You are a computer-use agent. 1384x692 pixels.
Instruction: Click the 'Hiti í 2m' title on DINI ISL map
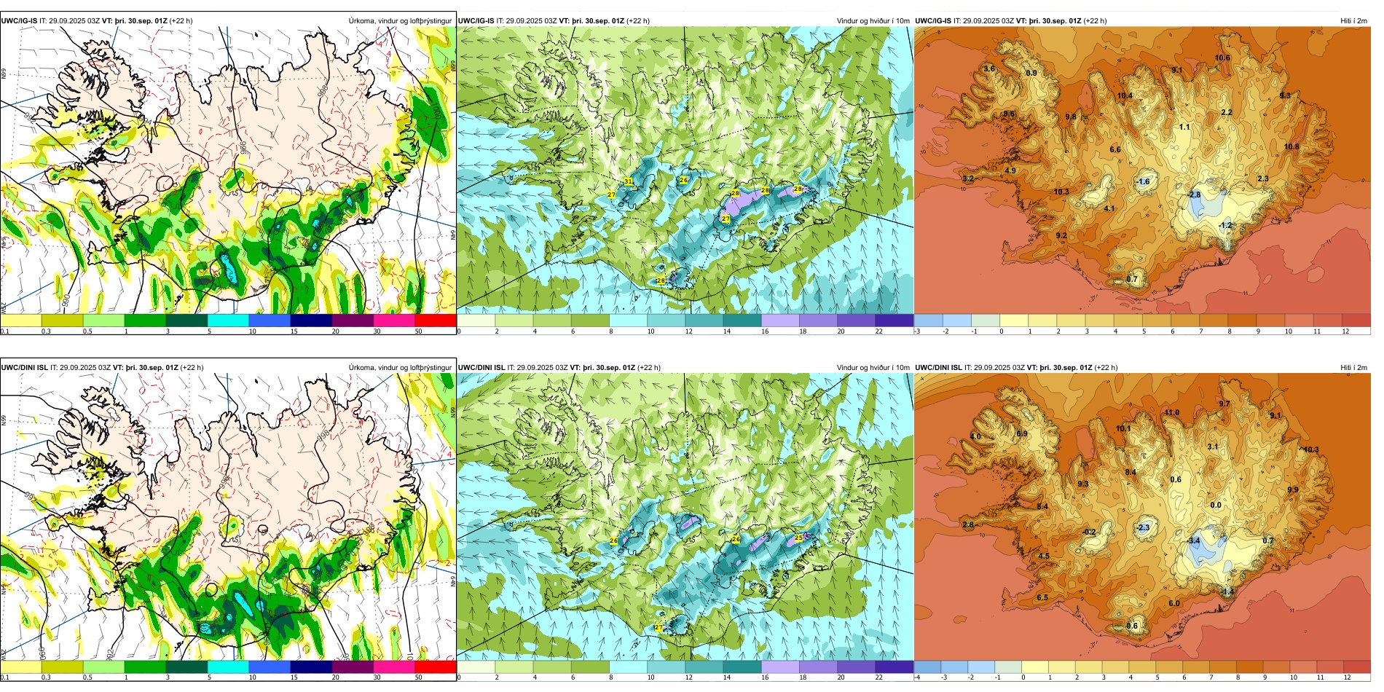pyautogui.click(x=1353, y=367)
